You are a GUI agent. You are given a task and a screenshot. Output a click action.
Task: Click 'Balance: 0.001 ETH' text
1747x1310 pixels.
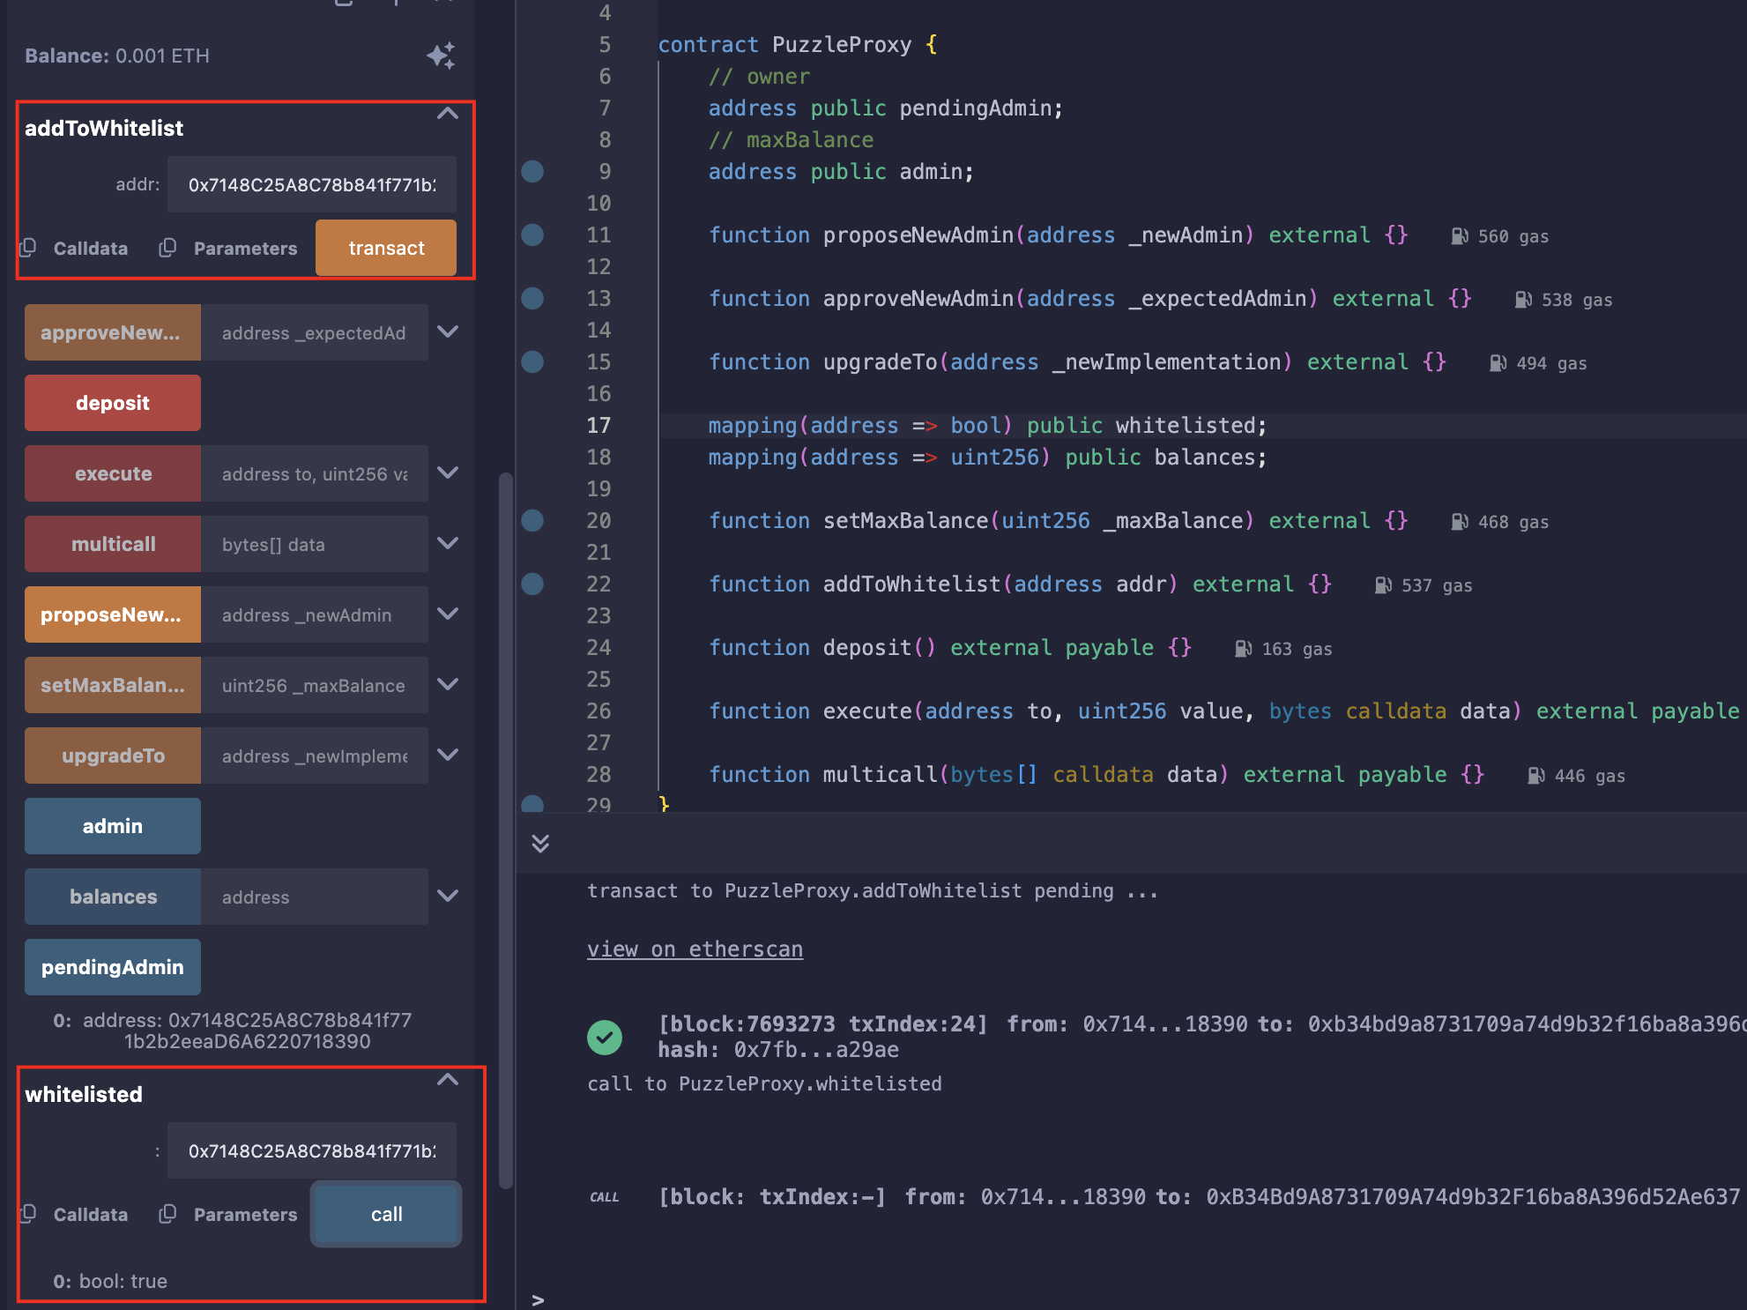(117, 56)
